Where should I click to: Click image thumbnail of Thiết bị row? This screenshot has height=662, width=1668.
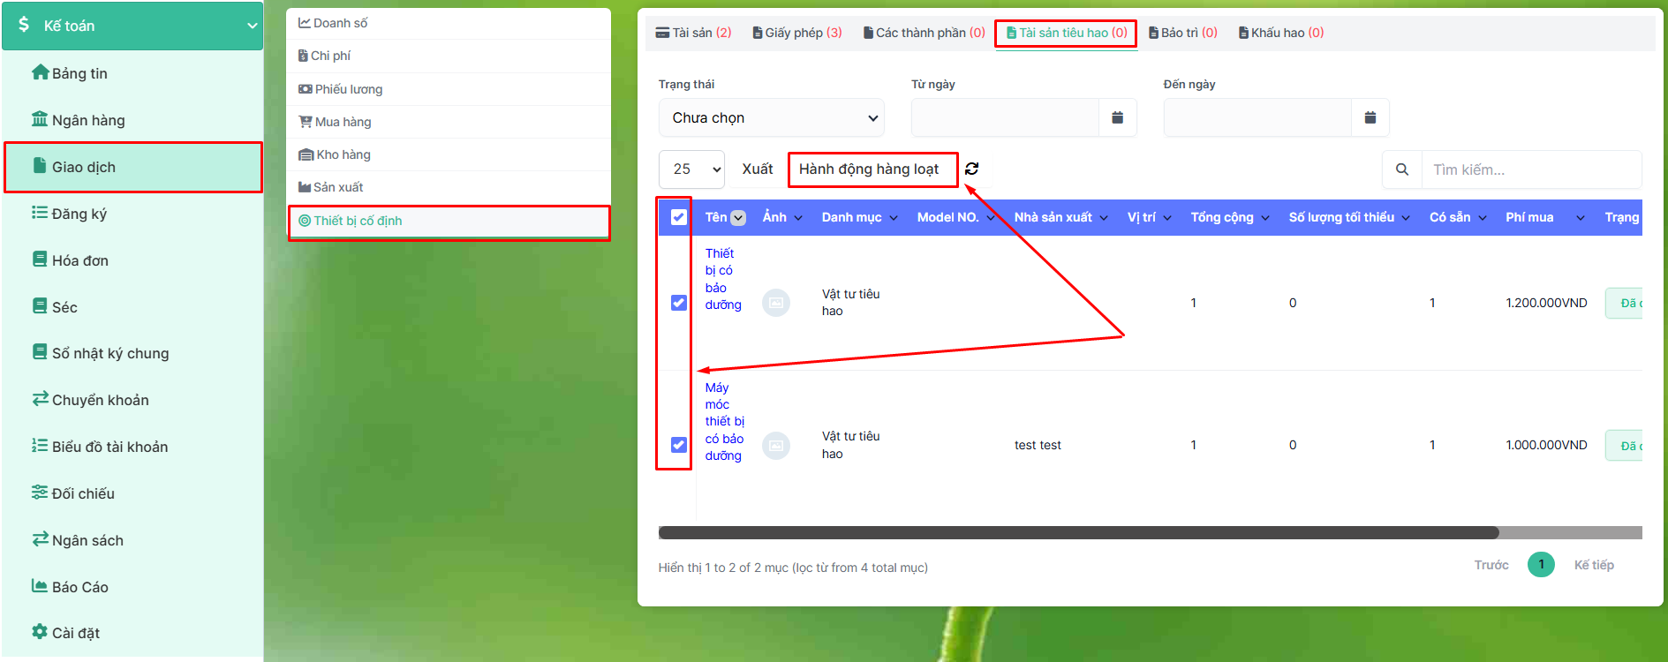[x=775, y=303]
